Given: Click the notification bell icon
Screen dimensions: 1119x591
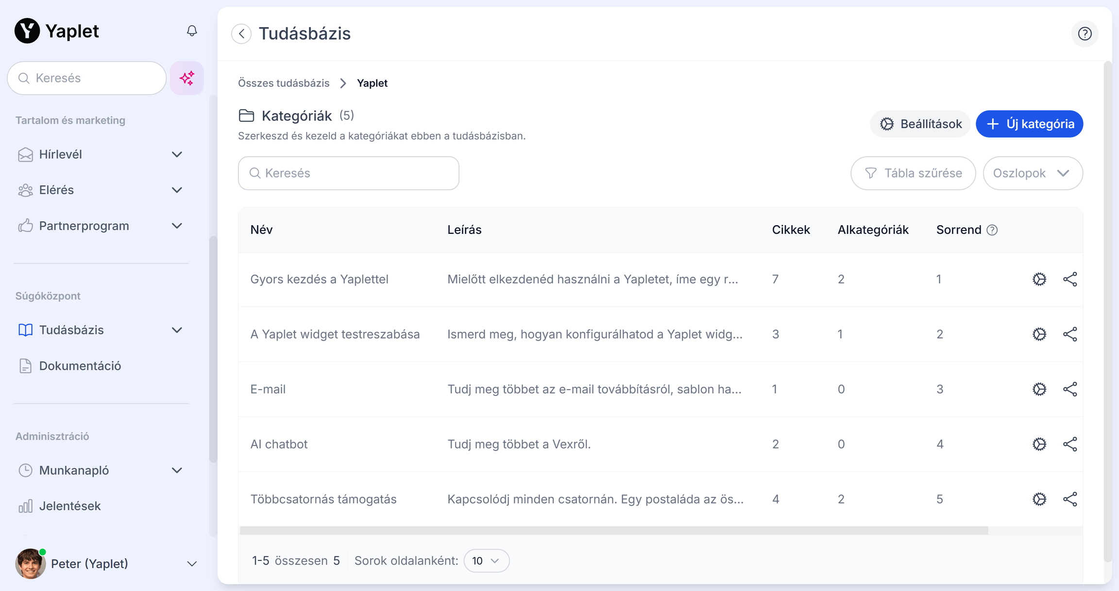Looking at the screenshot, I should 192,31.
